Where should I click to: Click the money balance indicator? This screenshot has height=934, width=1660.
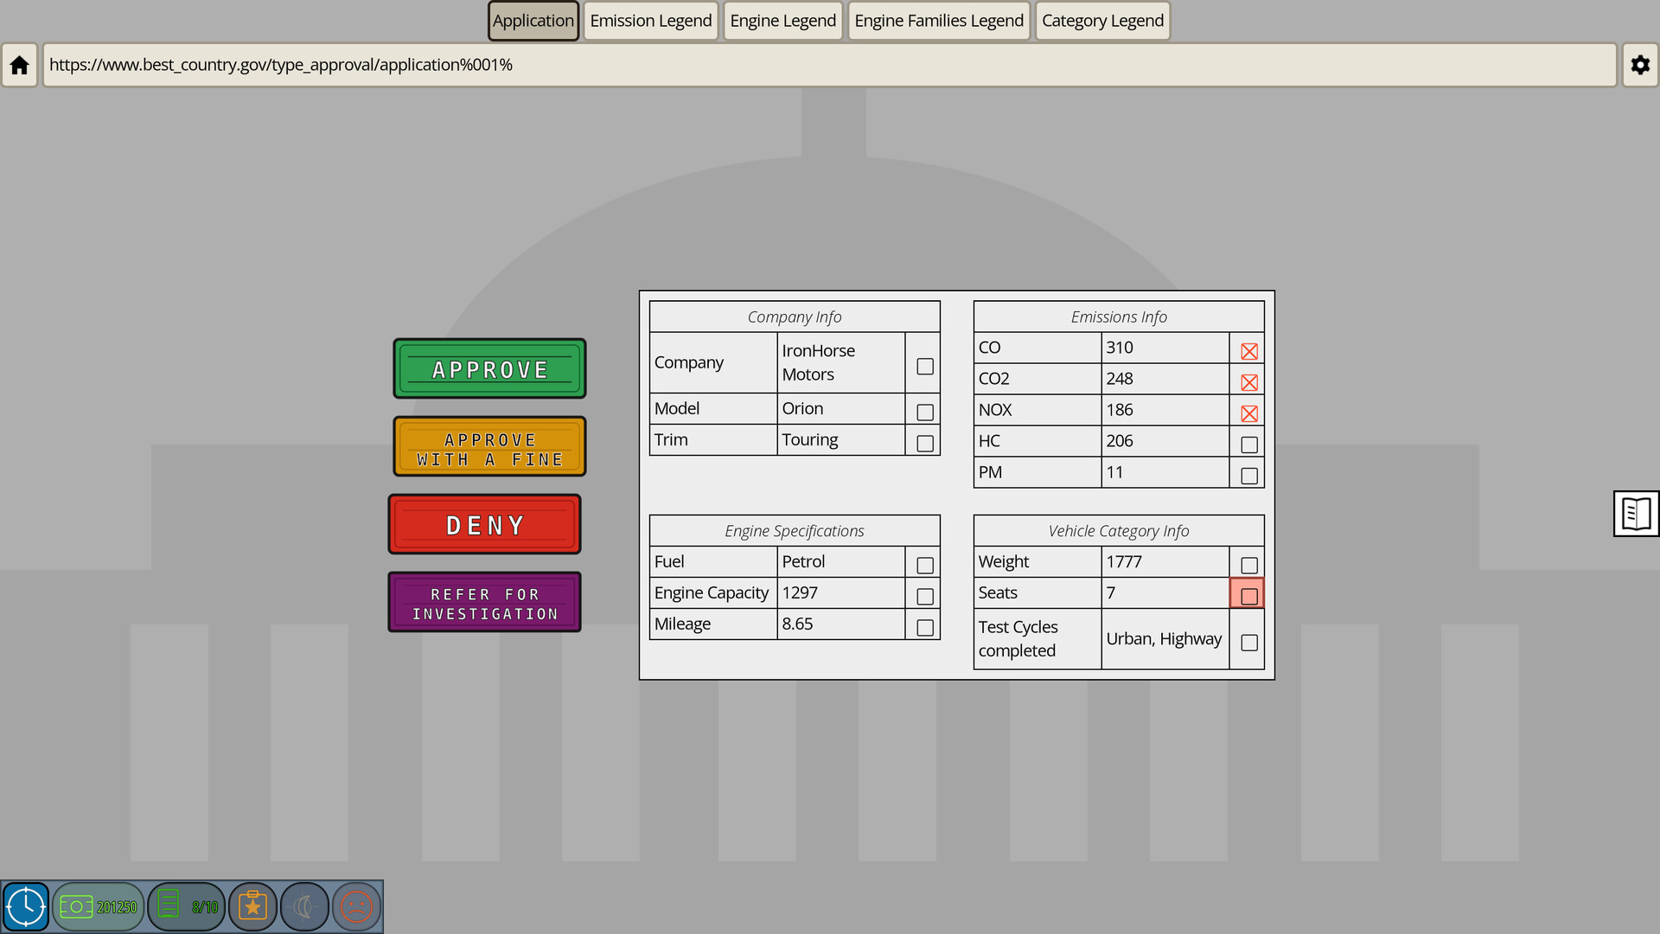pos(99,906)
